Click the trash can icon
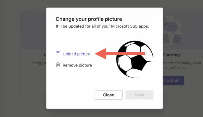The height and width of the screenshot is (117, 203). point(58,65)
